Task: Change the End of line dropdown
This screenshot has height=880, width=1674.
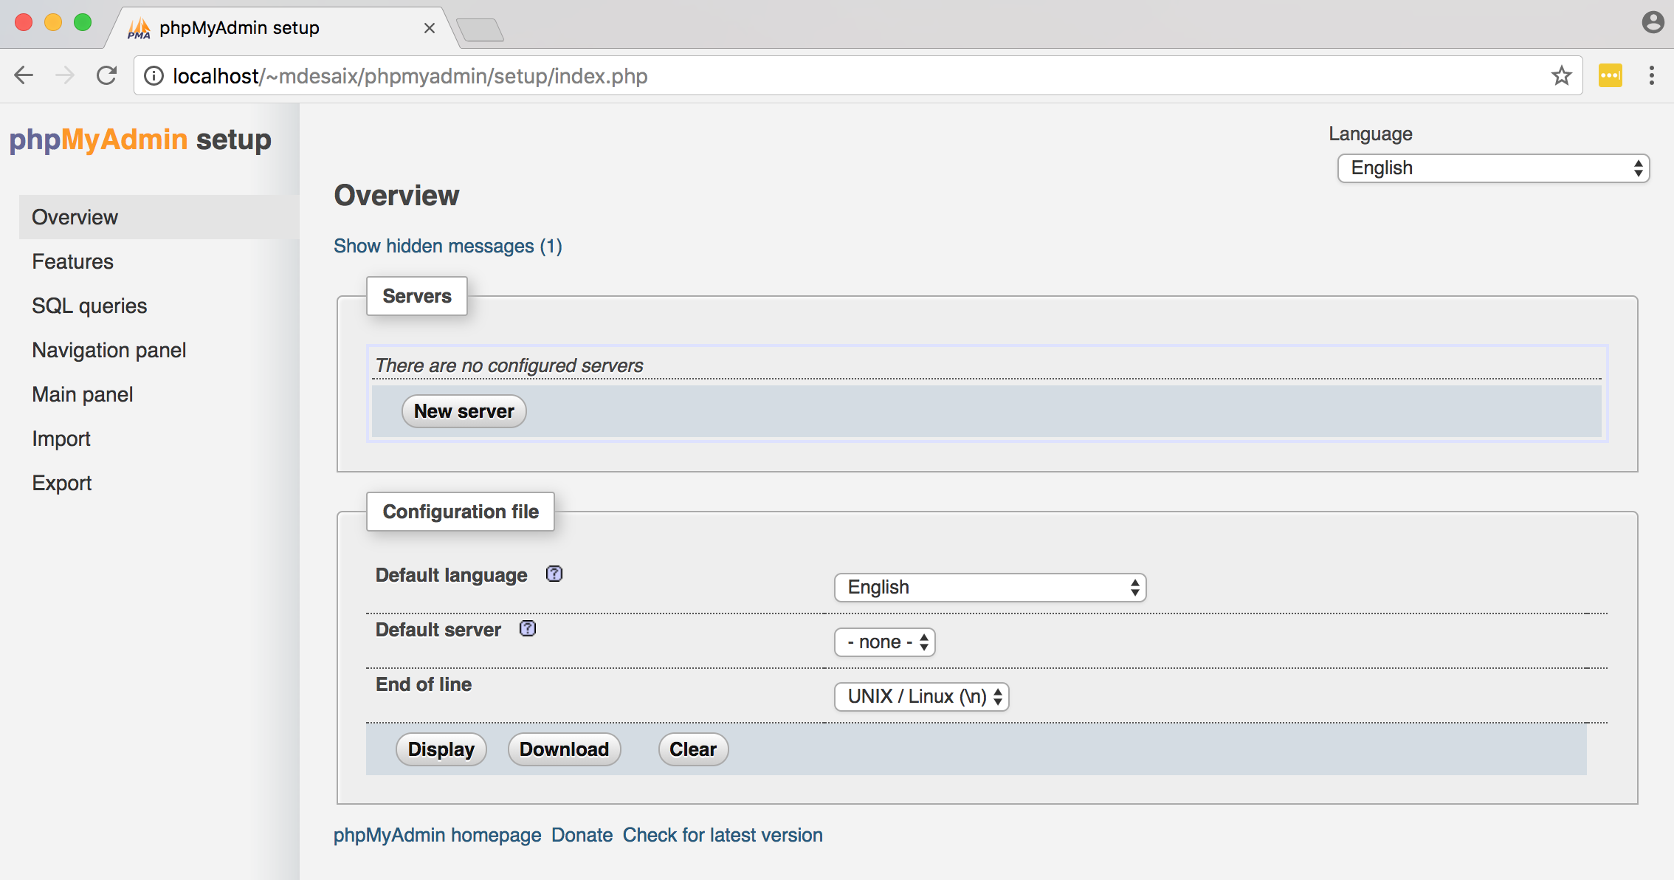Action: click(x=920, y=697)
